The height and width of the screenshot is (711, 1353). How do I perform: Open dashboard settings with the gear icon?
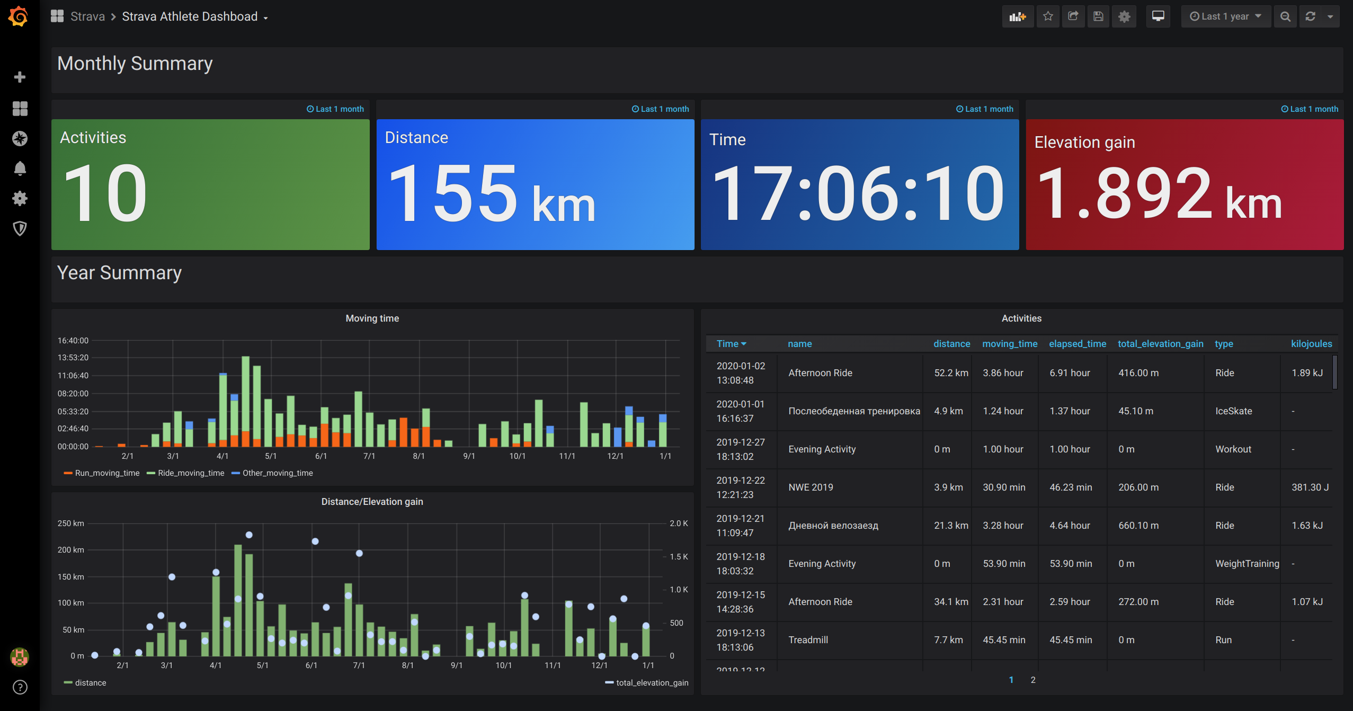(1124, 16)
